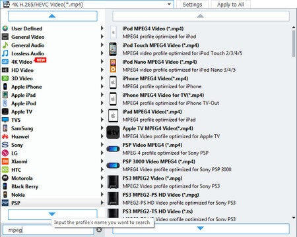Focus the profile search field containing mpeg
The image size is (297, 237).
pyautogui.click(x=48, y=230)
